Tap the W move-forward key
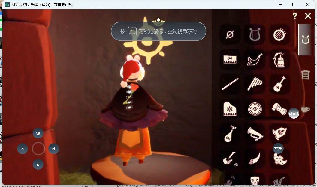Screen dimensions: 317x187 (38, 133)
